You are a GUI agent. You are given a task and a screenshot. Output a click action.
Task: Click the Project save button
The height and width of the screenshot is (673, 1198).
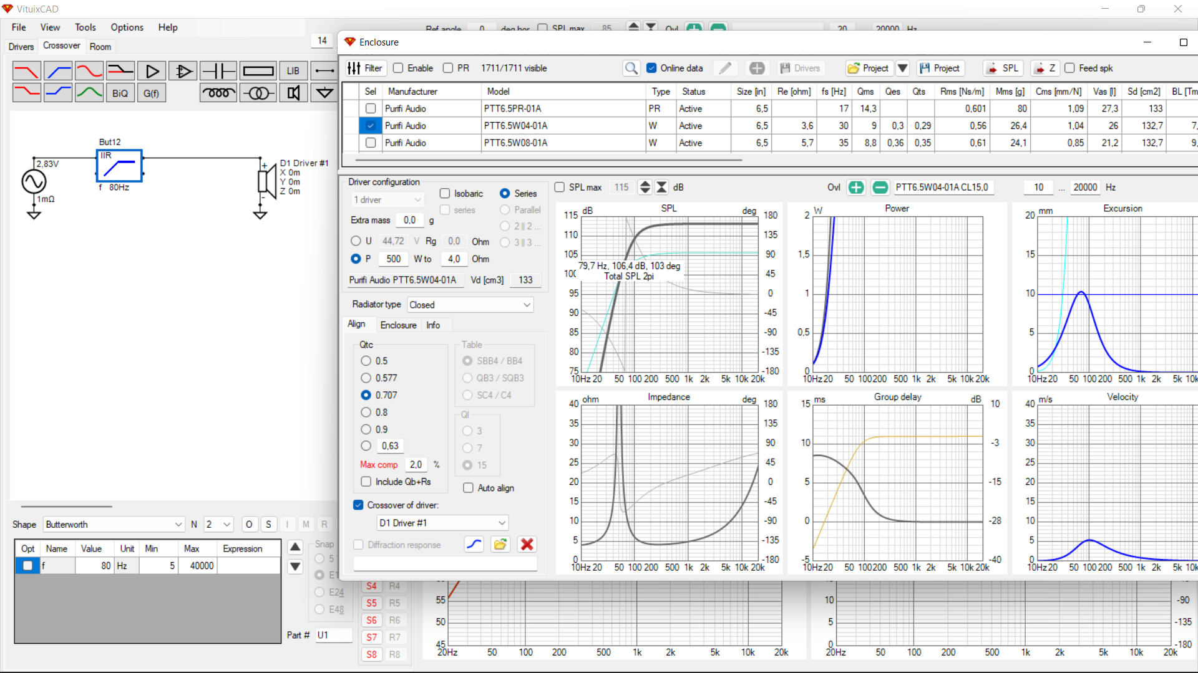click(940, 69)
